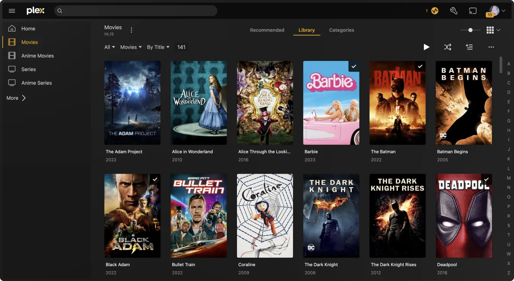Click the Plex logo

click(35, 11)
